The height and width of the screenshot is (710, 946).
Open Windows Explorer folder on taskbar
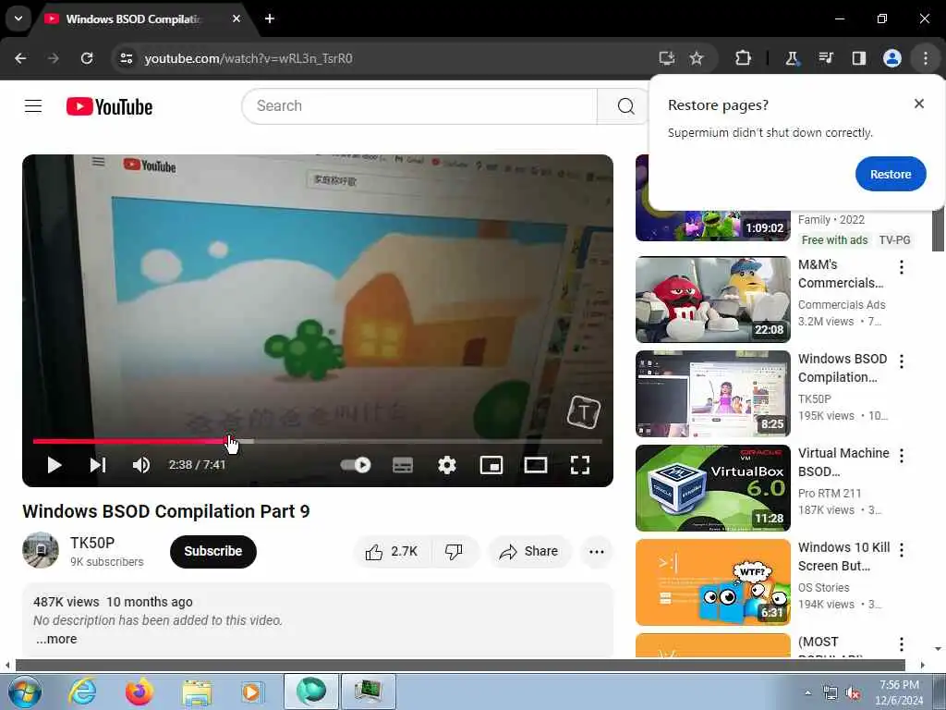click(197, 692)
